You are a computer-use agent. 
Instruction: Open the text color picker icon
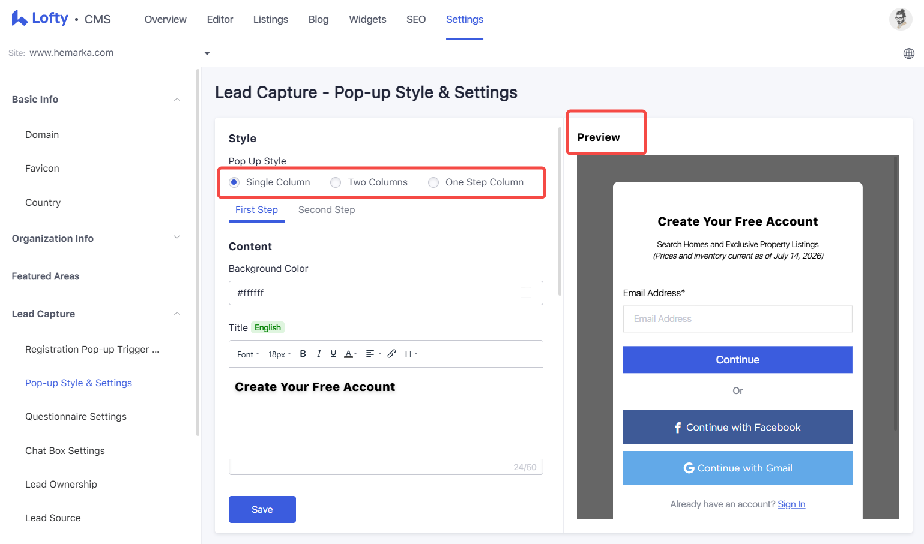pyautogui.click(x=350, y=354)
